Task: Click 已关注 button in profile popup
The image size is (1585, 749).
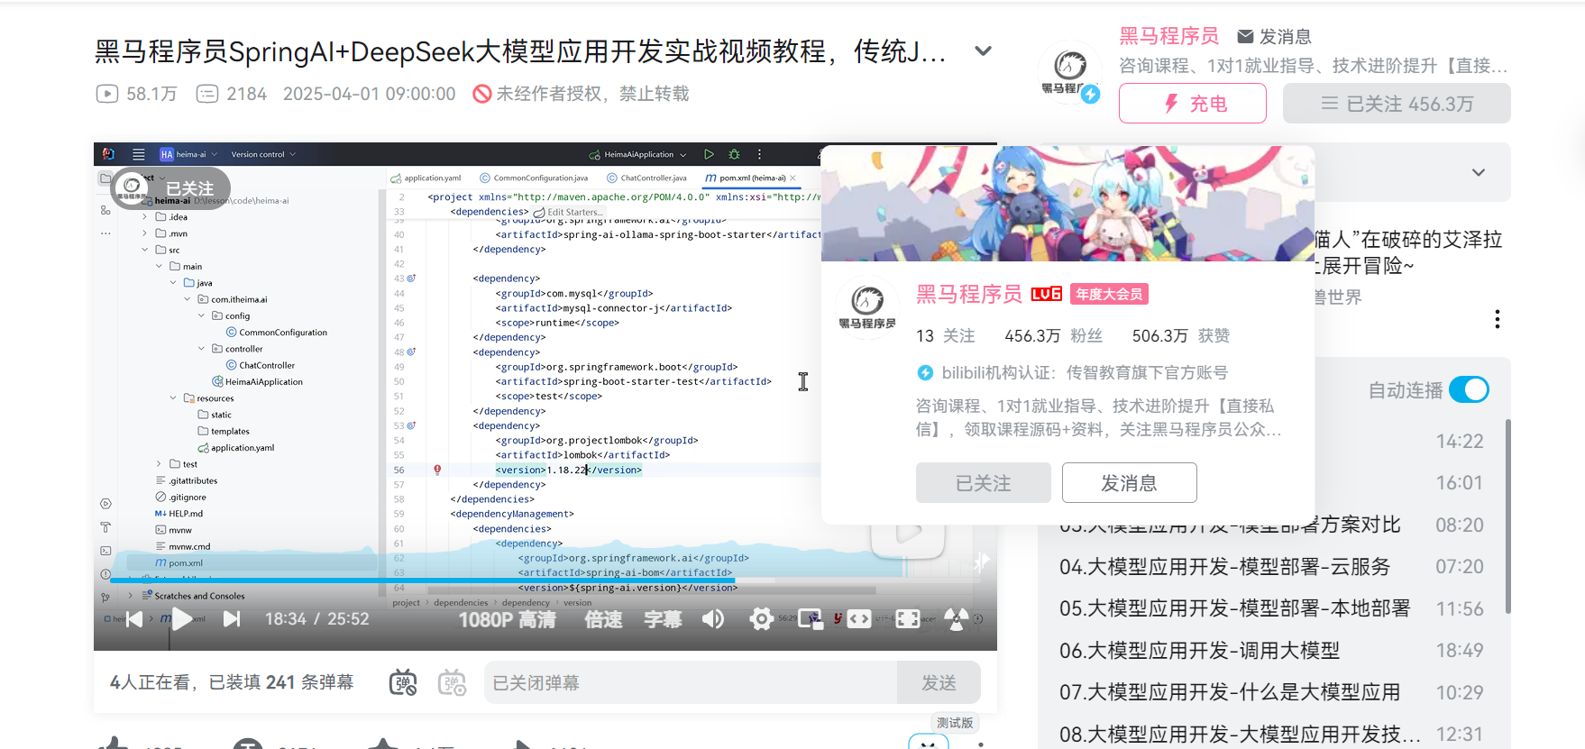Action: point(983,483)
